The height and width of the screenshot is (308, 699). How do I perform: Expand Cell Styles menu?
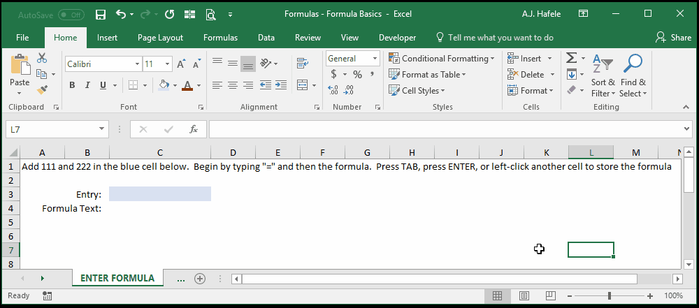coord(417,91)
